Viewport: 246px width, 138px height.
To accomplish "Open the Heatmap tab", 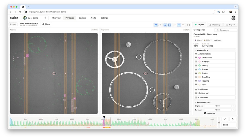I will click(214, 25).
